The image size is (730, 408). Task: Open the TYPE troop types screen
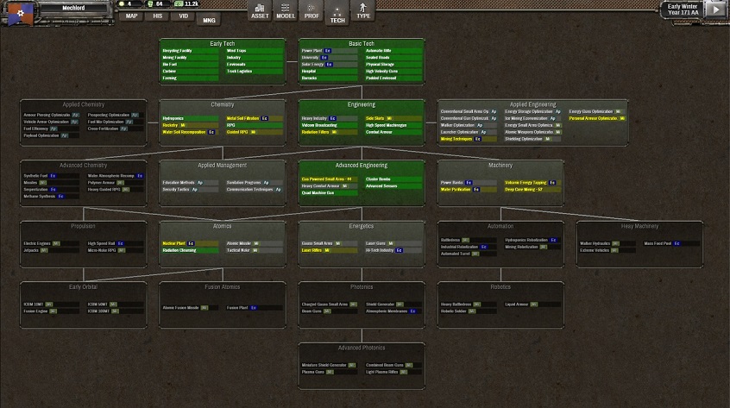[x=363, y=11]
